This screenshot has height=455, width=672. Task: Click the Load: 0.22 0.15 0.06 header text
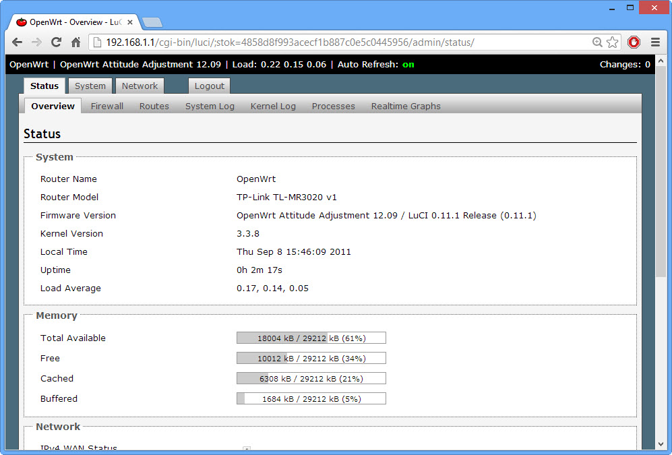coord(279,64)
